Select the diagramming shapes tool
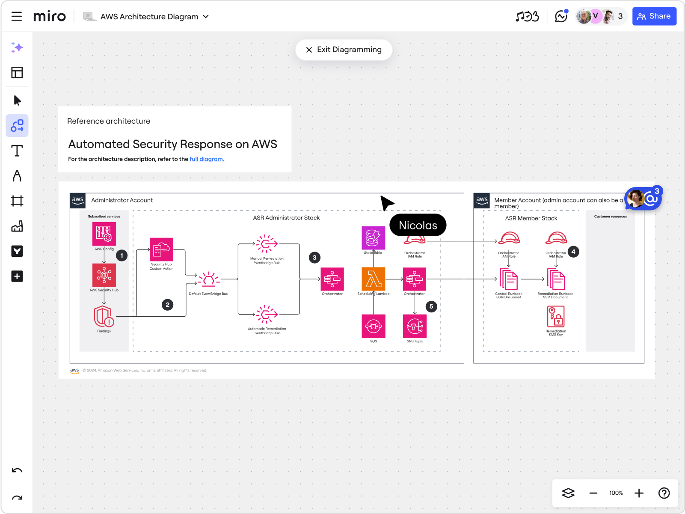 pyautogui.click(x=17, y=126)
